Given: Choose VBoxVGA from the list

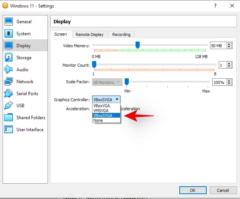Looking at the screenshot, I should (x=106, y=106).
